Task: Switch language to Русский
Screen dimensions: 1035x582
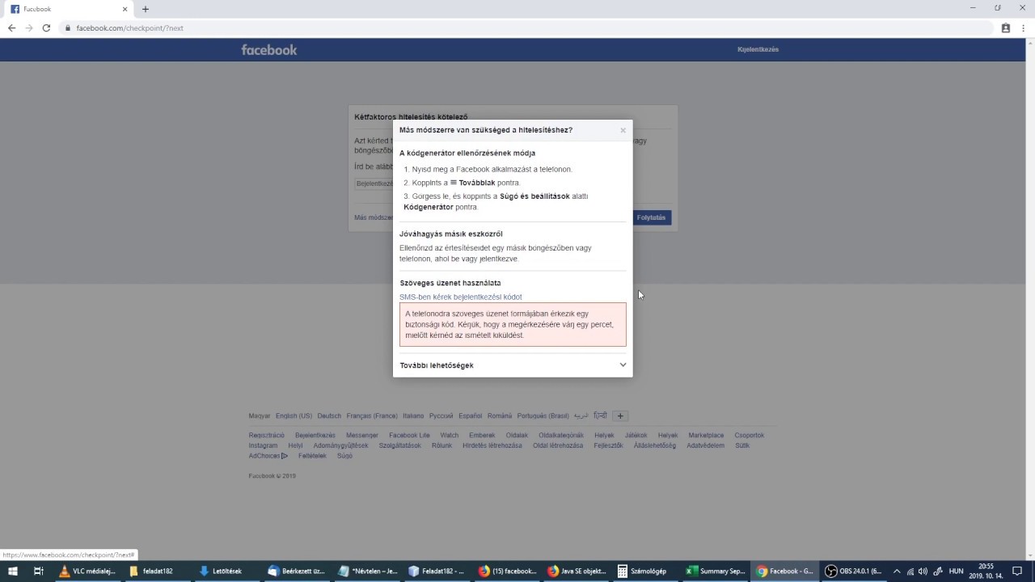Action: 441,415
